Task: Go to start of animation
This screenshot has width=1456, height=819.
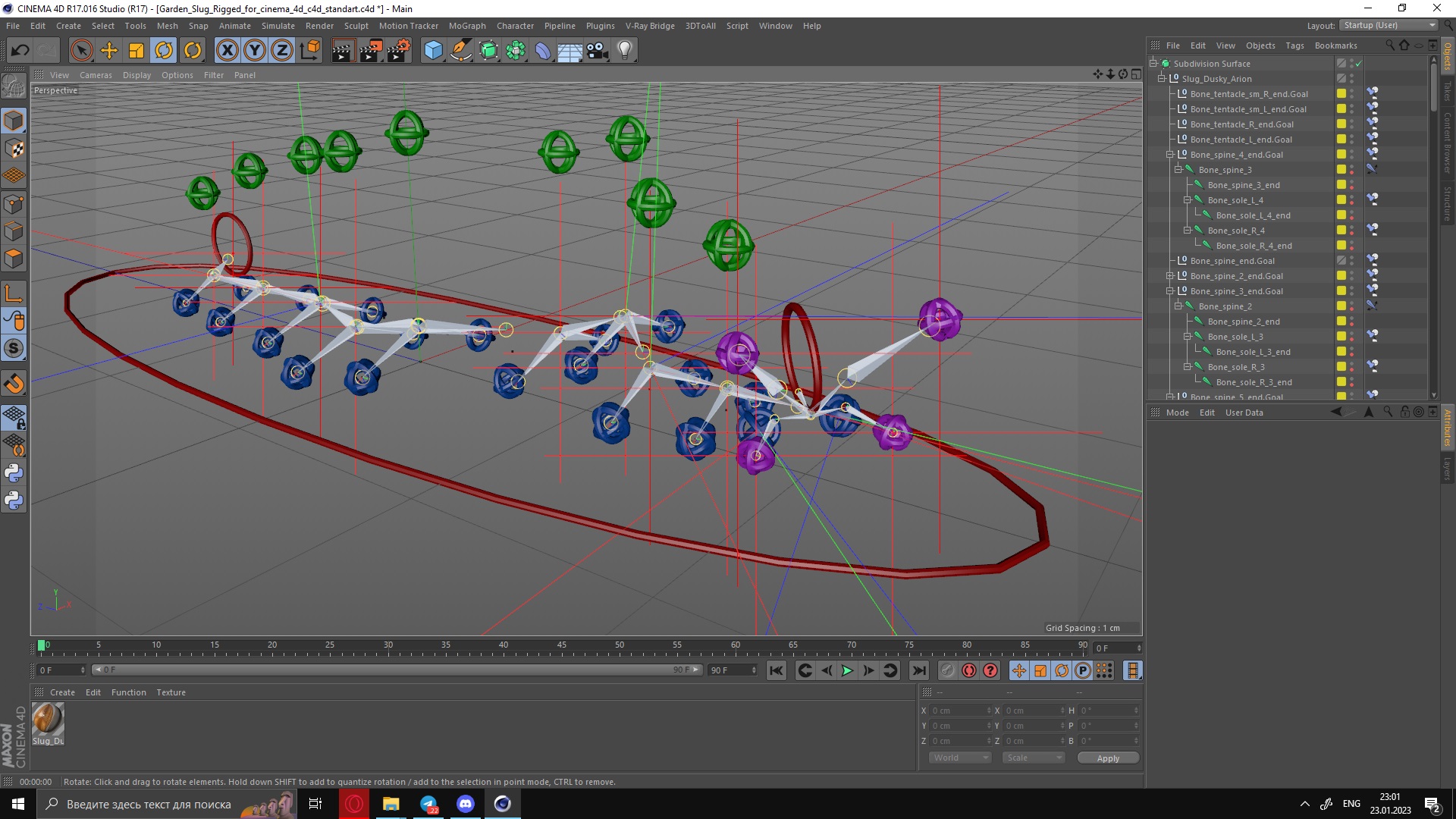Action: point(776,670)
